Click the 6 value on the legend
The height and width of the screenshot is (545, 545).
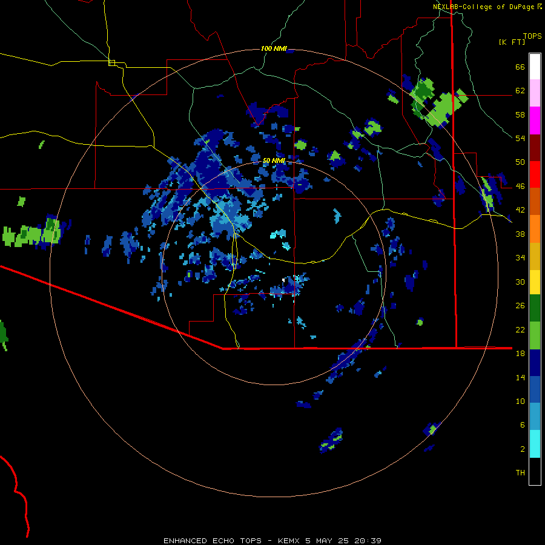523,425
